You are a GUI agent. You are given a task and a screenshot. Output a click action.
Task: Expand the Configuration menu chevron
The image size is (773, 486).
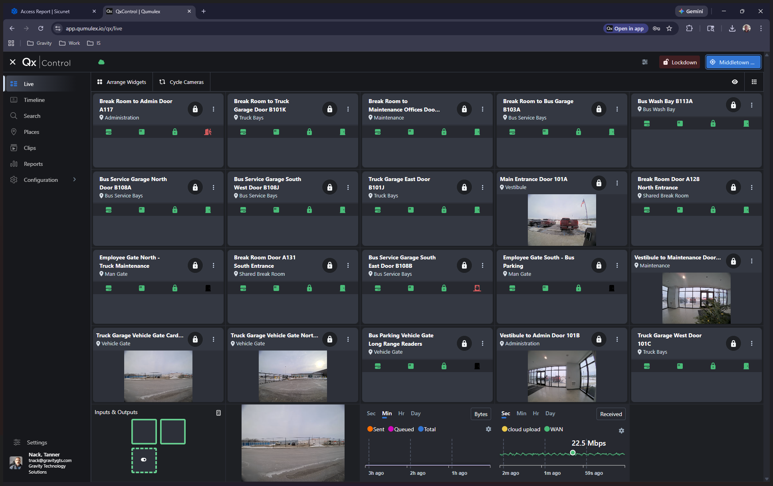tap(74, 179)
